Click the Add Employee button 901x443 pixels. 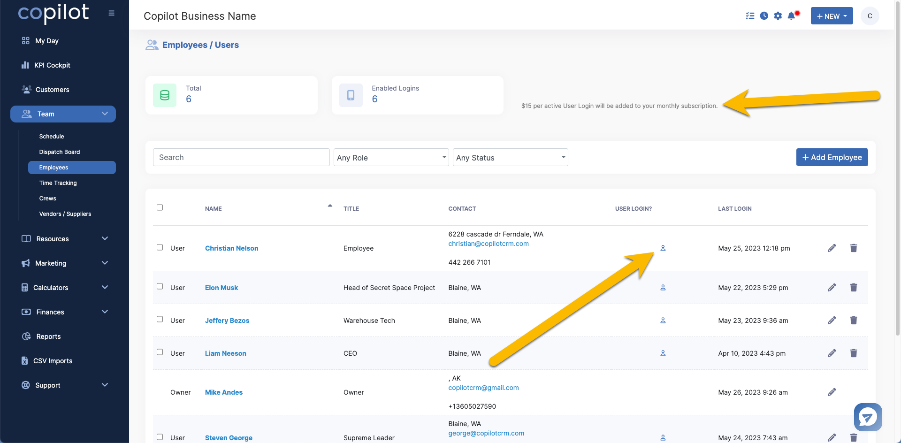(832, 157)
